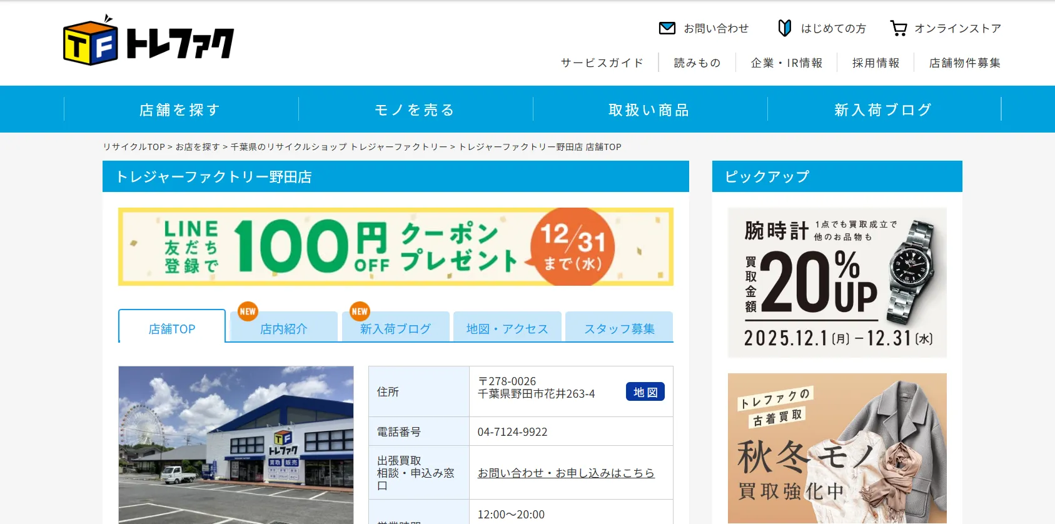
Task: Open the wristwatch 20% UP banner
Action: (x=837, y=283)
